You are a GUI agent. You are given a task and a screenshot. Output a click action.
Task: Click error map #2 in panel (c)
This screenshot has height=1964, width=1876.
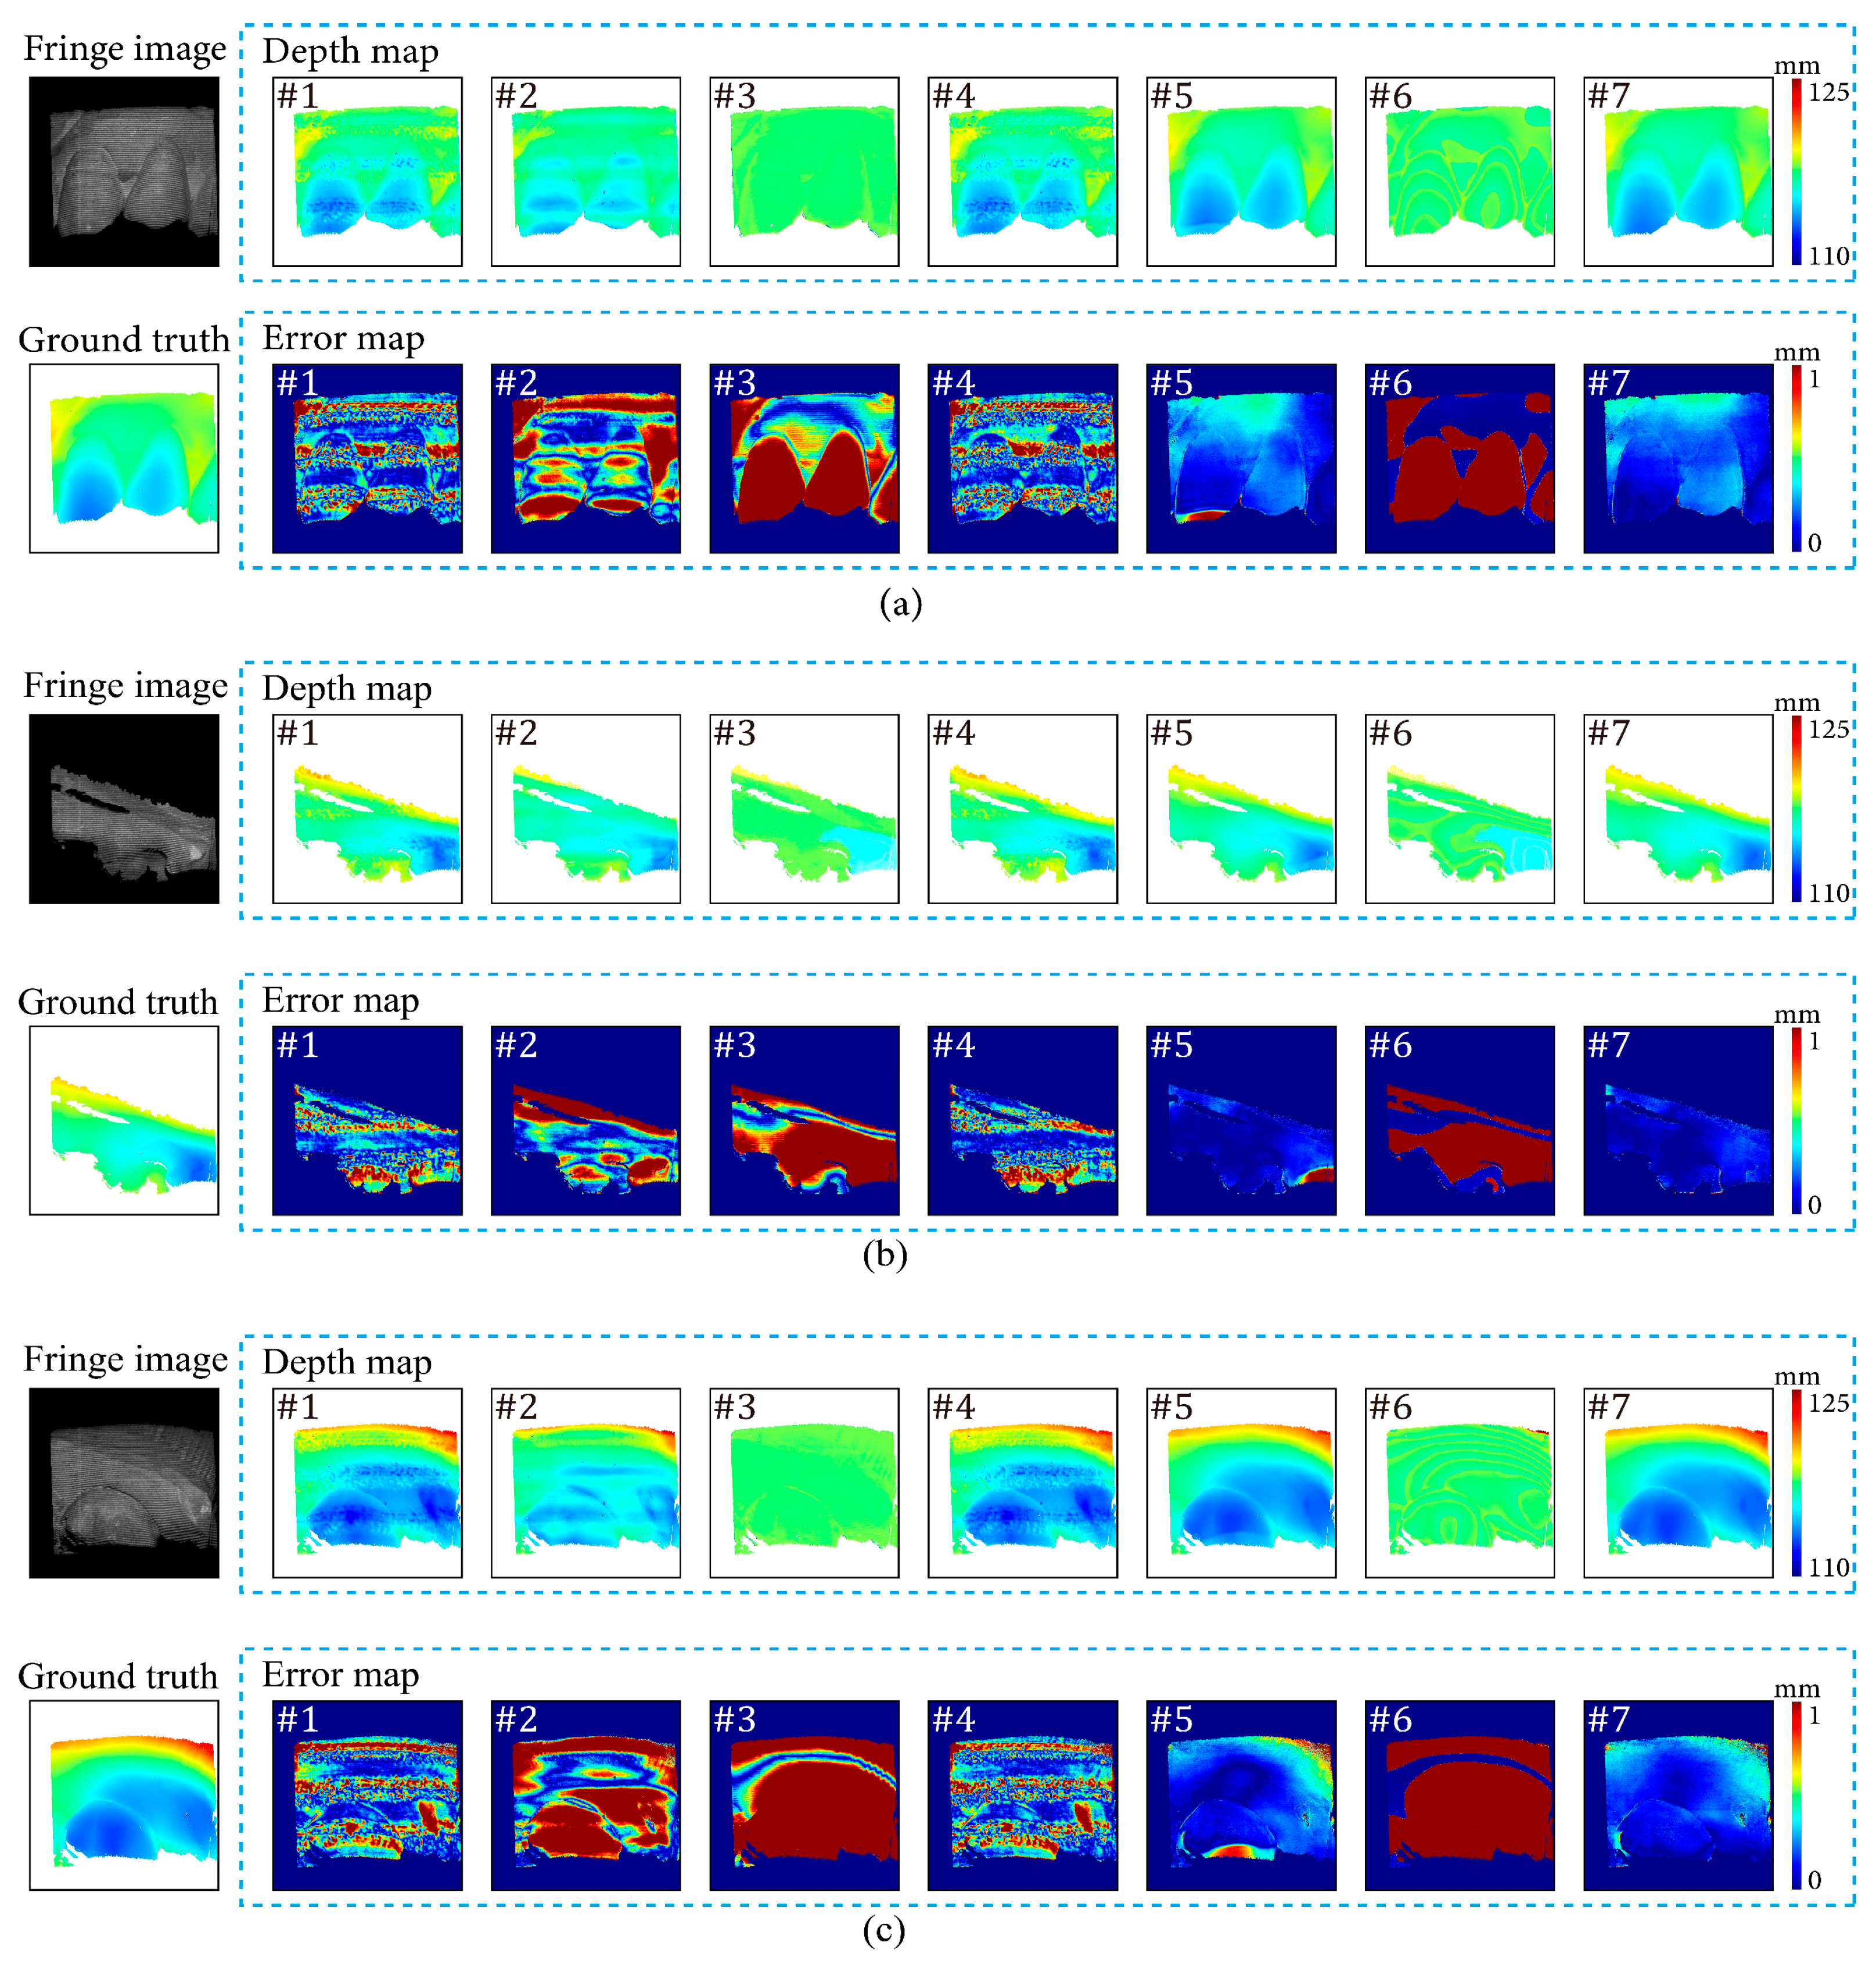pos(585,1795)
